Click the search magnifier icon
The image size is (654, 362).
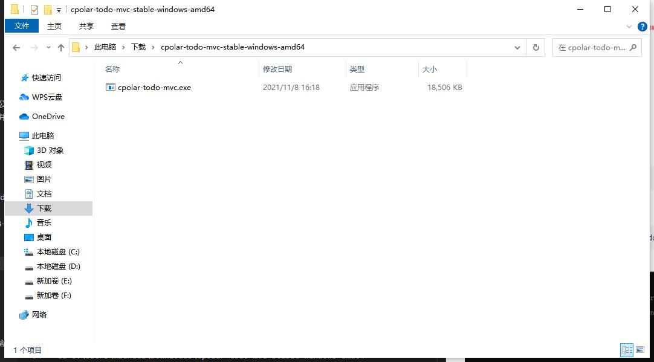(x=633, y=48)
